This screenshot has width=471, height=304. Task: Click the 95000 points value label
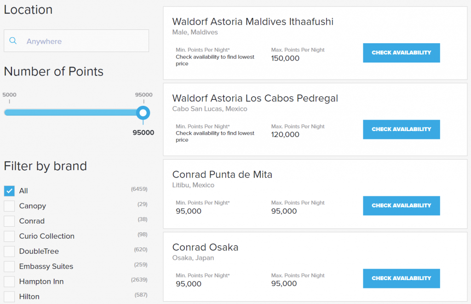(x=143, y=132)
